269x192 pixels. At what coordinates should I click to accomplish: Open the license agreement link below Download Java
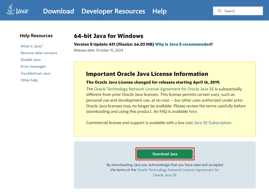178,170
